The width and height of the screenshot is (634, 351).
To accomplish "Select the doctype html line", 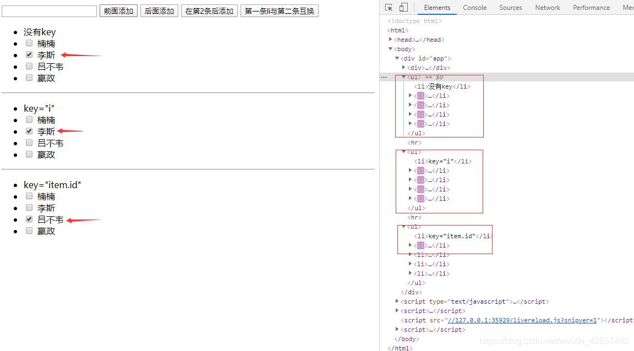I will [x=415, y=21].
